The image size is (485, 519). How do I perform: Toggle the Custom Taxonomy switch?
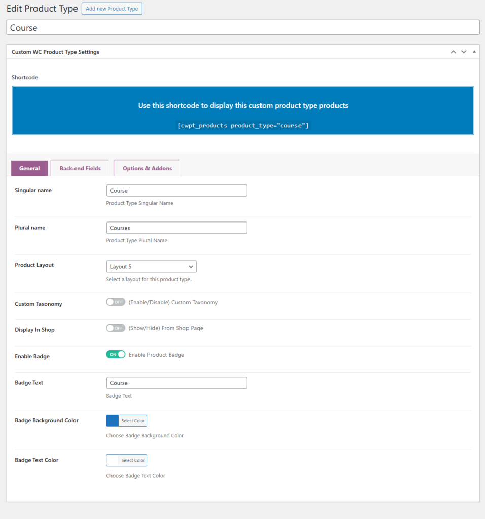click(116, 302)
